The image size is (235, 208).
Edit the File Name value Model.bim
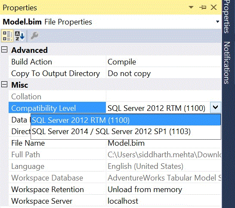coord(164,143)
